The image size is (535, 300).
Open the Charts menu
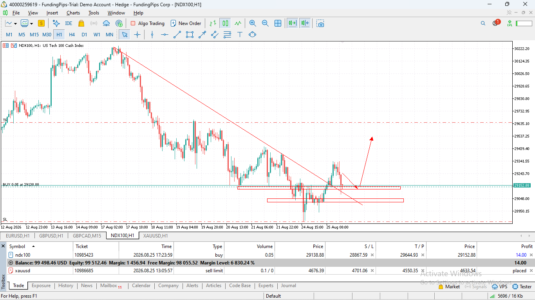point(73,13)
